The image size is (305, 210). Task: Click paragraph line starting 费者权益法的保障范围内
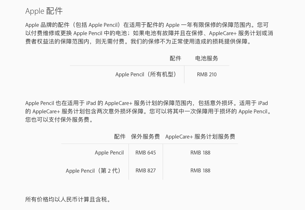[x=138, y=41]
